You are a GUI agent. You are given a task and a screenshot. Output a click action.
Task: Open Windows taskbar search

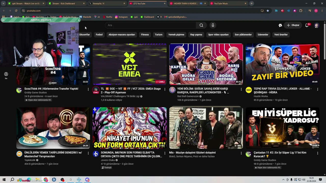click(x=12, y=180)
